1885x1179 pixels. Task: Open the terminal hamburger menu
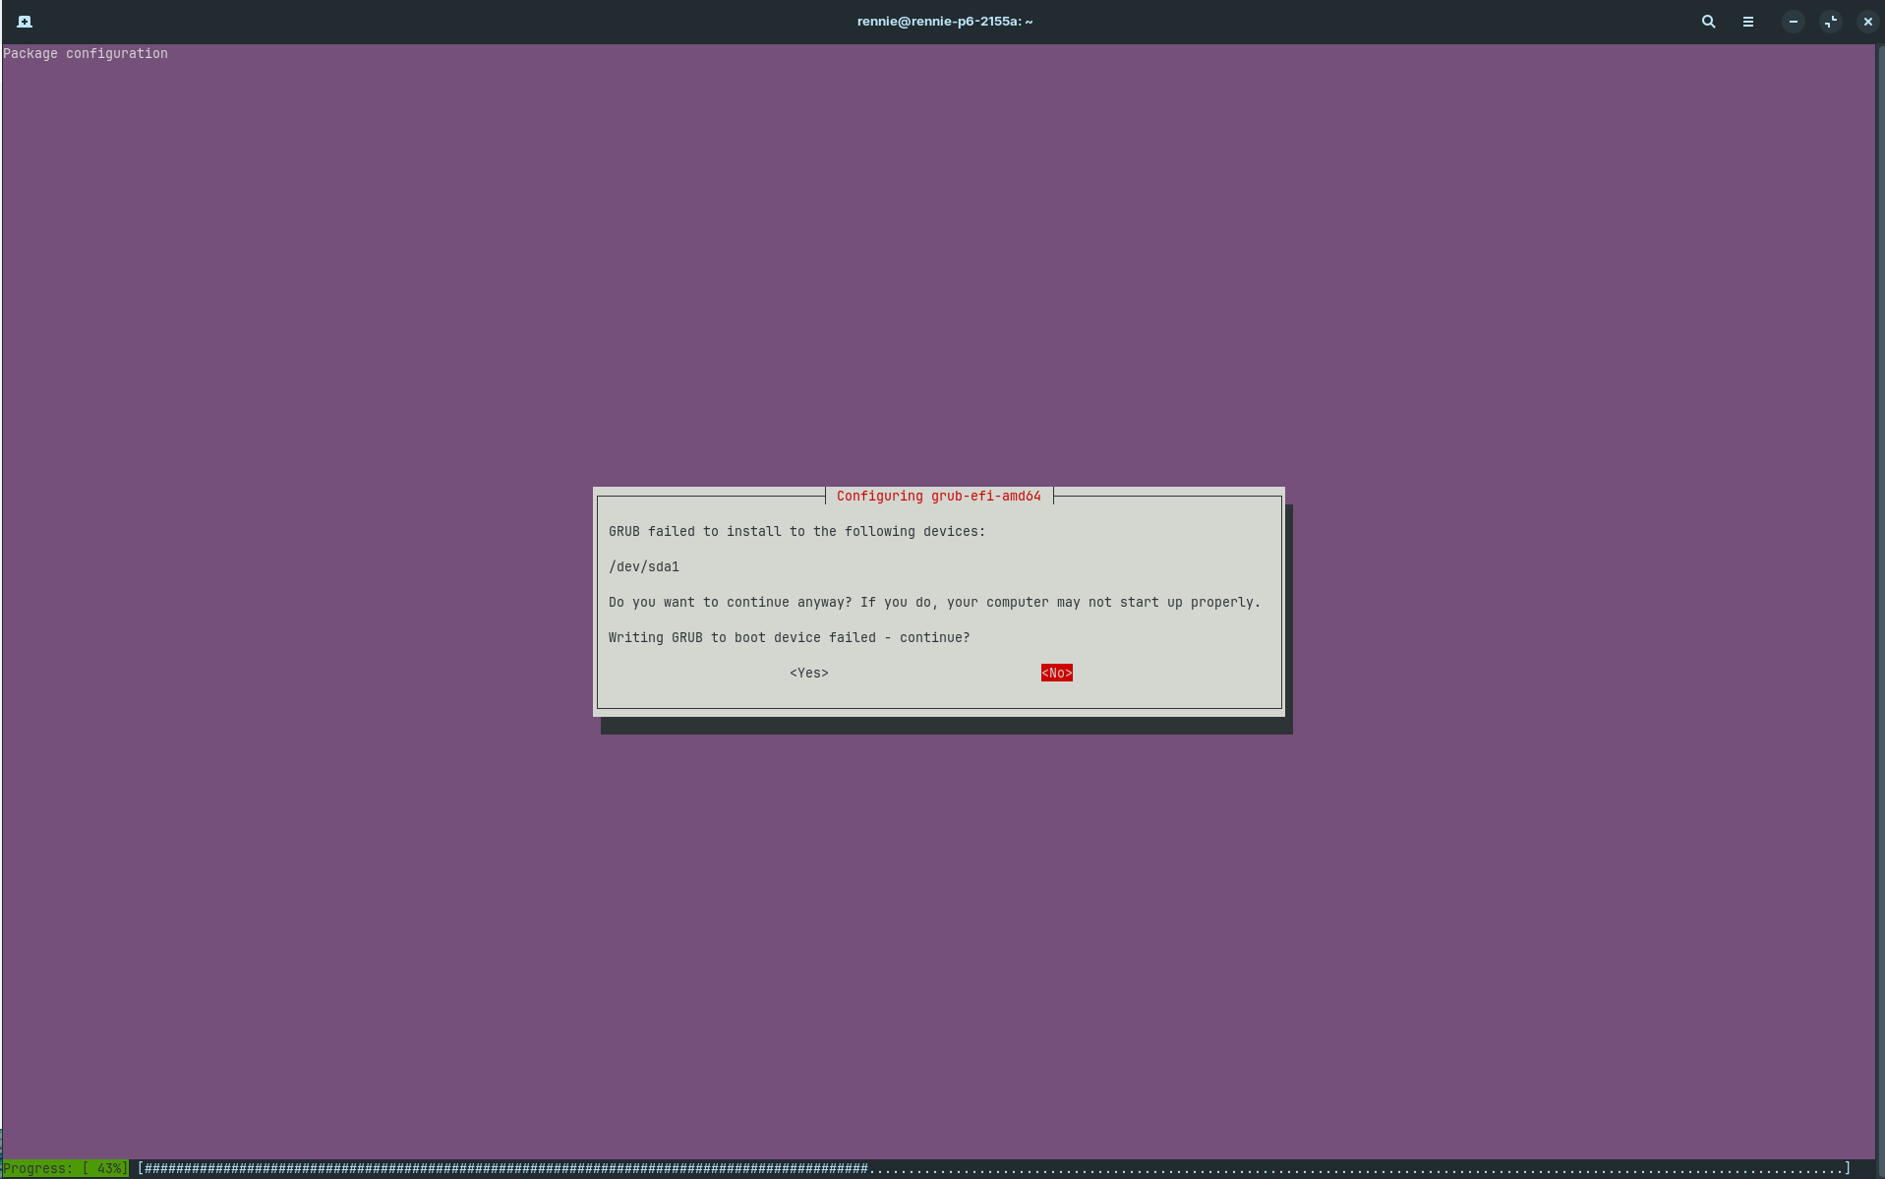(1747, 22)
